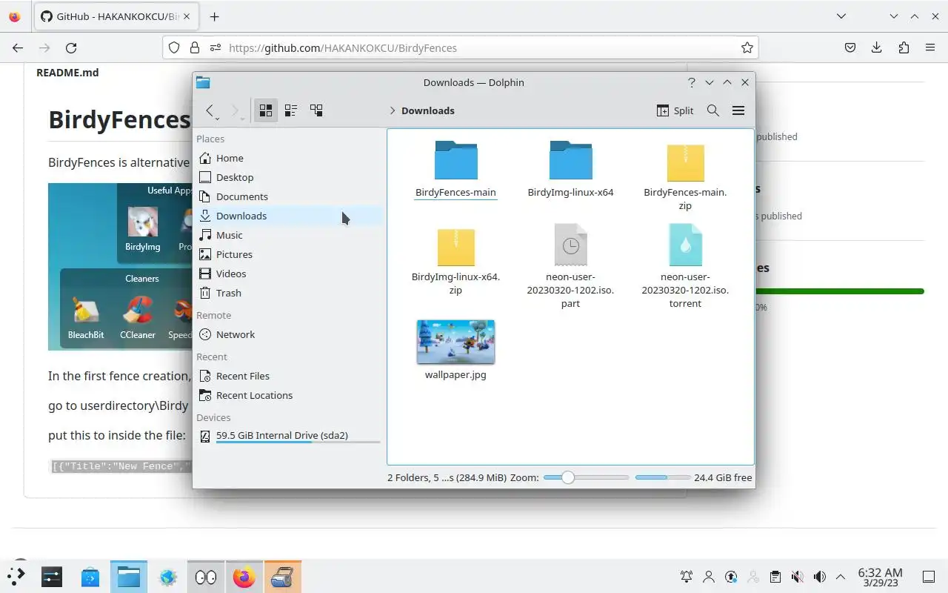Image resolution: width=948 pixels, height=593 pixels.
Task: Click the Dolphin help question mark
Action: (692, 82)
